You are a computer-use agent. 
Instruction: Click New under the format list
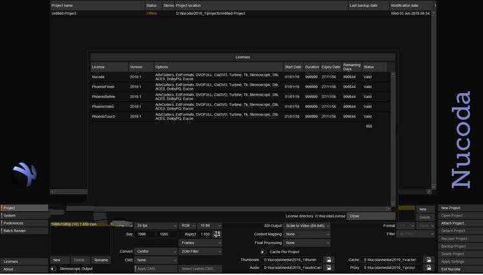60,260
